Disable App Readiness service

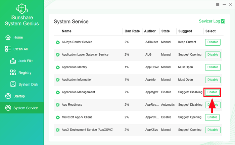(x=213, y=105)
